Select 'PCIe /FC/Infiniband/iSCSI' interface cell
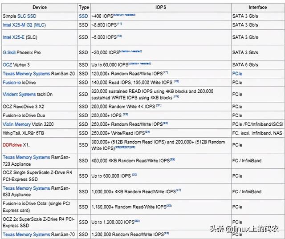The height and width of the screenshot is (239, 285). [x=258, y=124]
